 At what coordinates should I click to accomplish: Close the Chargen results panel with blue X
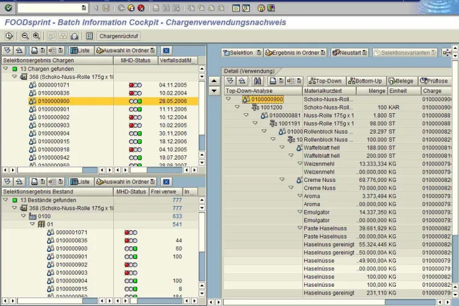166,51
